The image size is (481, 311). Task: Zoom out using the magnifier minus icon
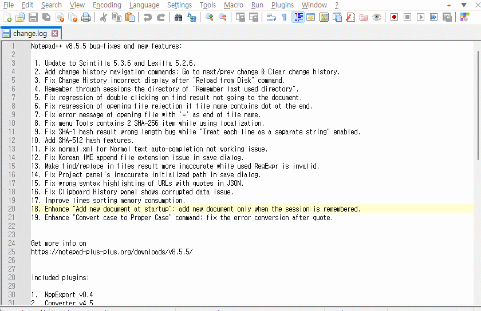[x=223, y=18]
